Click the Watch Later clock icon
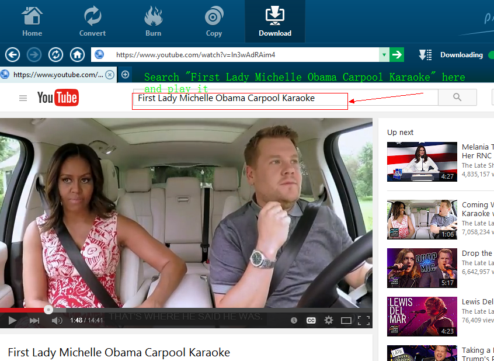494x361 pixels. (294, 320)
